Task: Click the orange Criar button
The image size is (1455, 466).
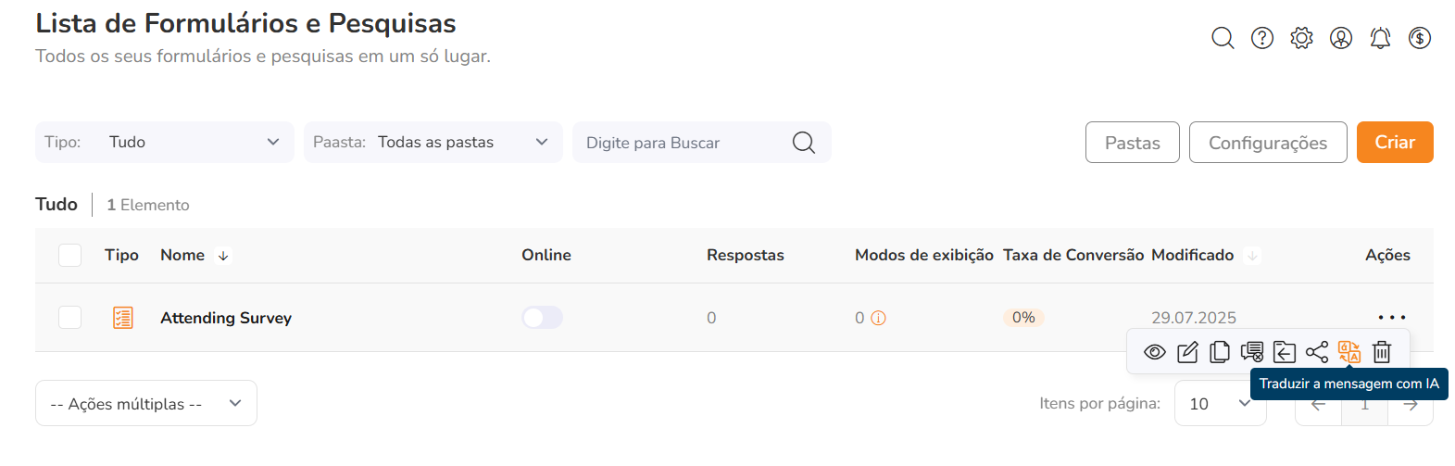Action: 1395,142
